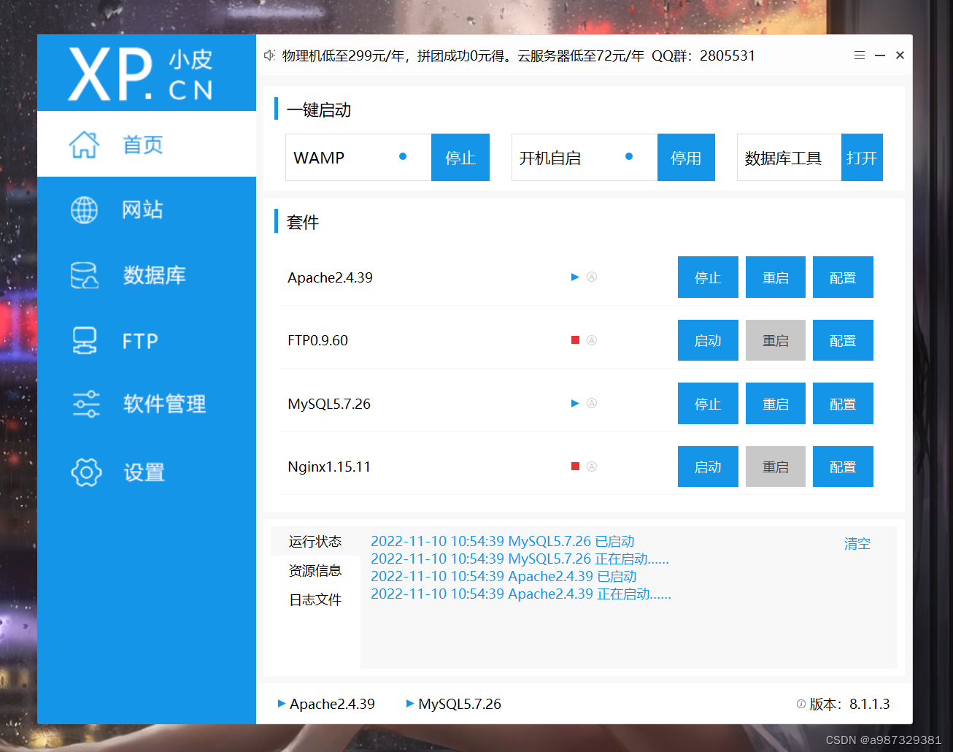This screenshot has height=752, width=953.
Task: Click the home house icon
Action: 85,145
